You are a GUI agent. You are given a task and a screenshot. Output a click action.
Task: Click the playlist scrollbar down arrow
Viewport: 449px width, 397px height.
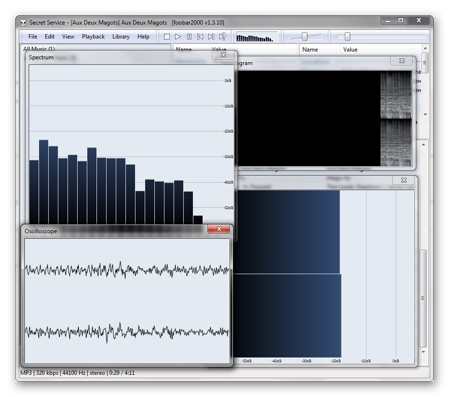423,352
